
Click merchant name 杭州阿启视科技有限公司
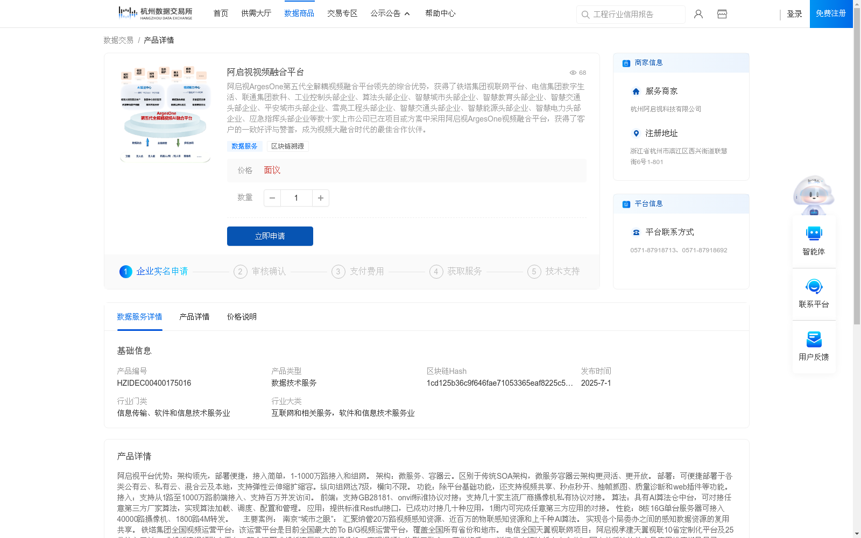coord(666,109)
